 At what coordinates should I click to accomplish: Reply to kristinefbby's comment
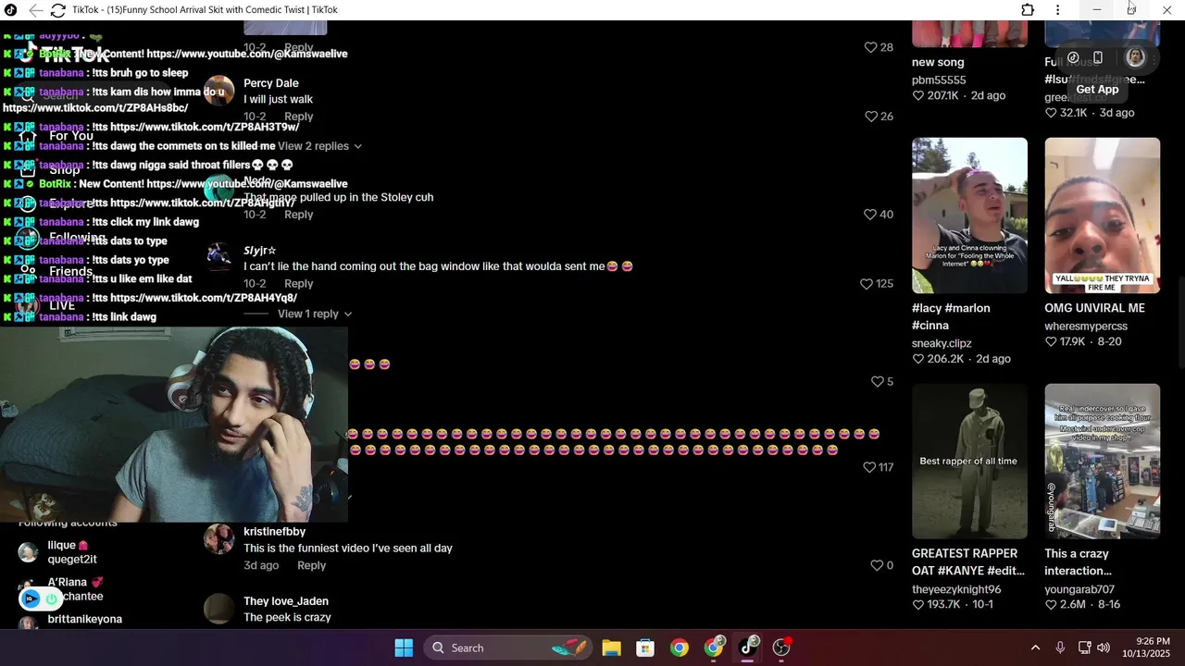311,565
